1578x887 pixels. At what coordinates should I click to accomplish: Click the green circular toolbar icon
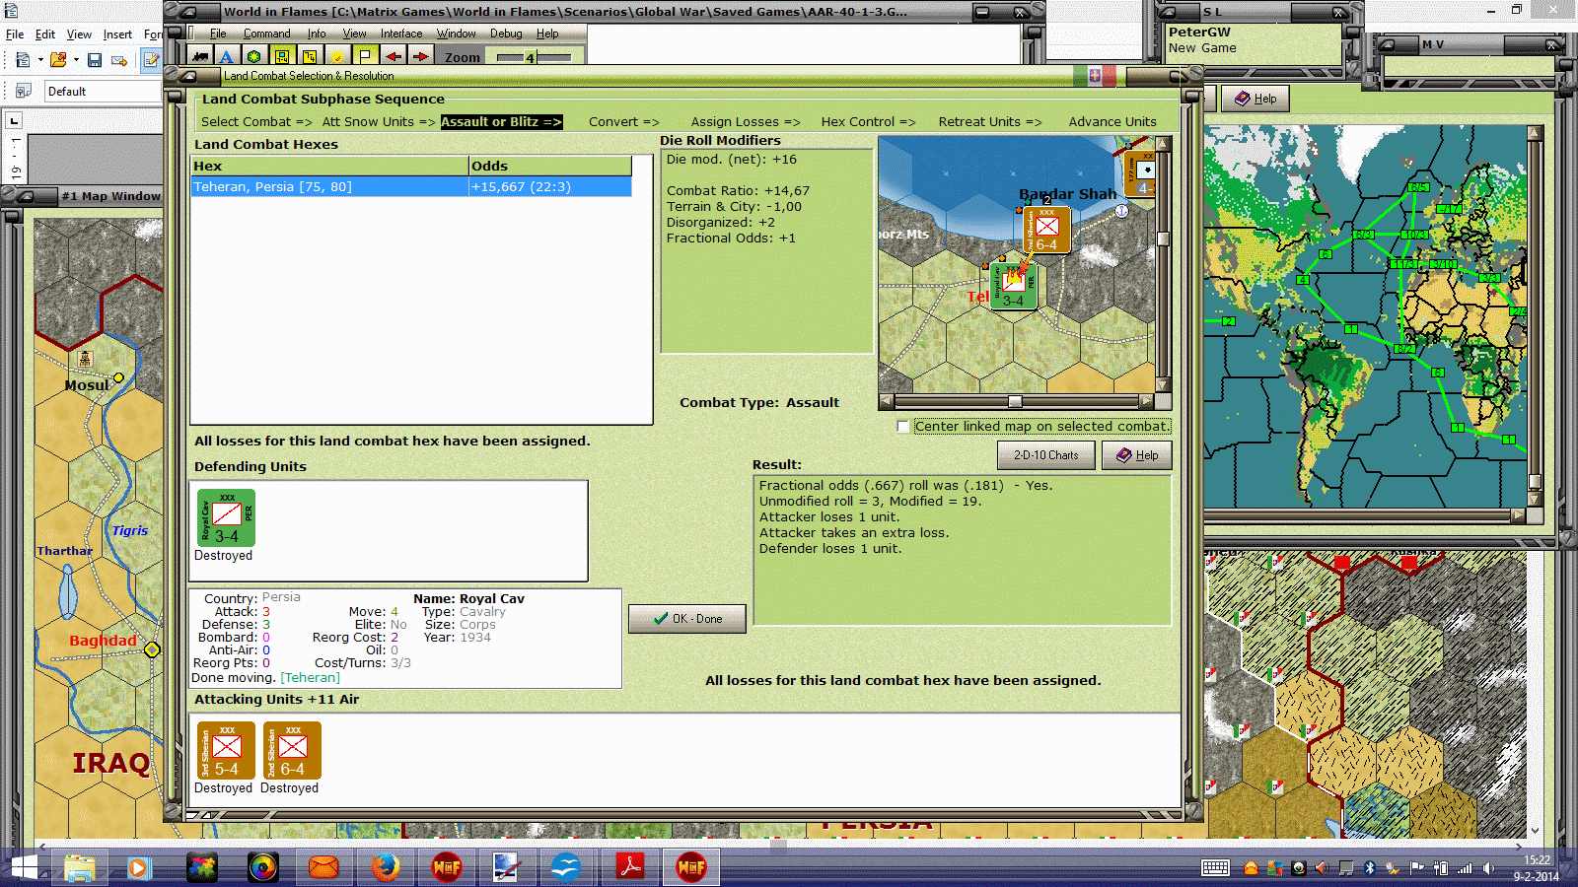pyautogui.click(x=254, y=57)
